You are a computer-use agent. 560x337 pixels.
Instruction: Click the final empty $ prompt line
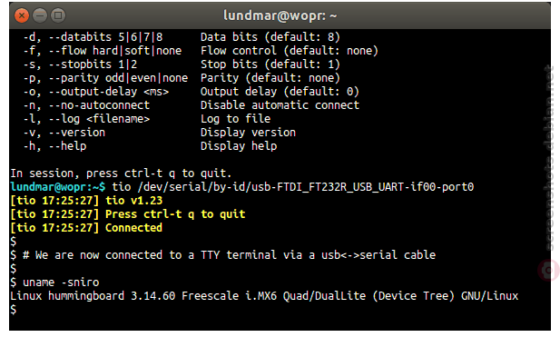[14, 310]
